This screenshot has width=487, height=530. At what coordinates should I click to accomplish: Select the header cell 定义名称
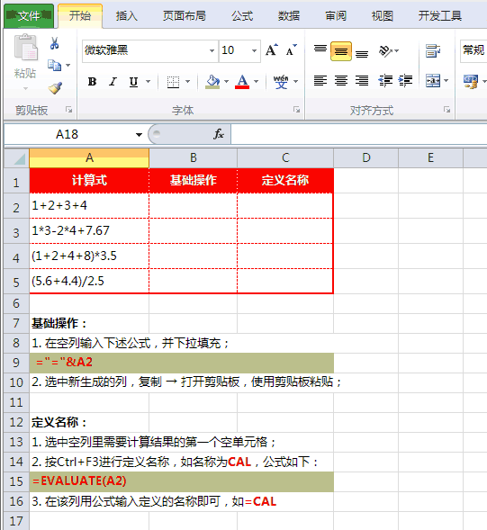point(285,181)
